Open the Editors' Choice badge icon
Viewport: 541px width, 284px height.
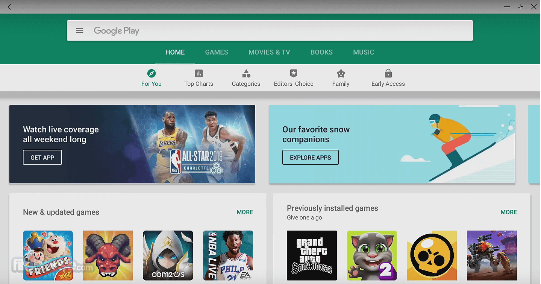pos(294,73)
